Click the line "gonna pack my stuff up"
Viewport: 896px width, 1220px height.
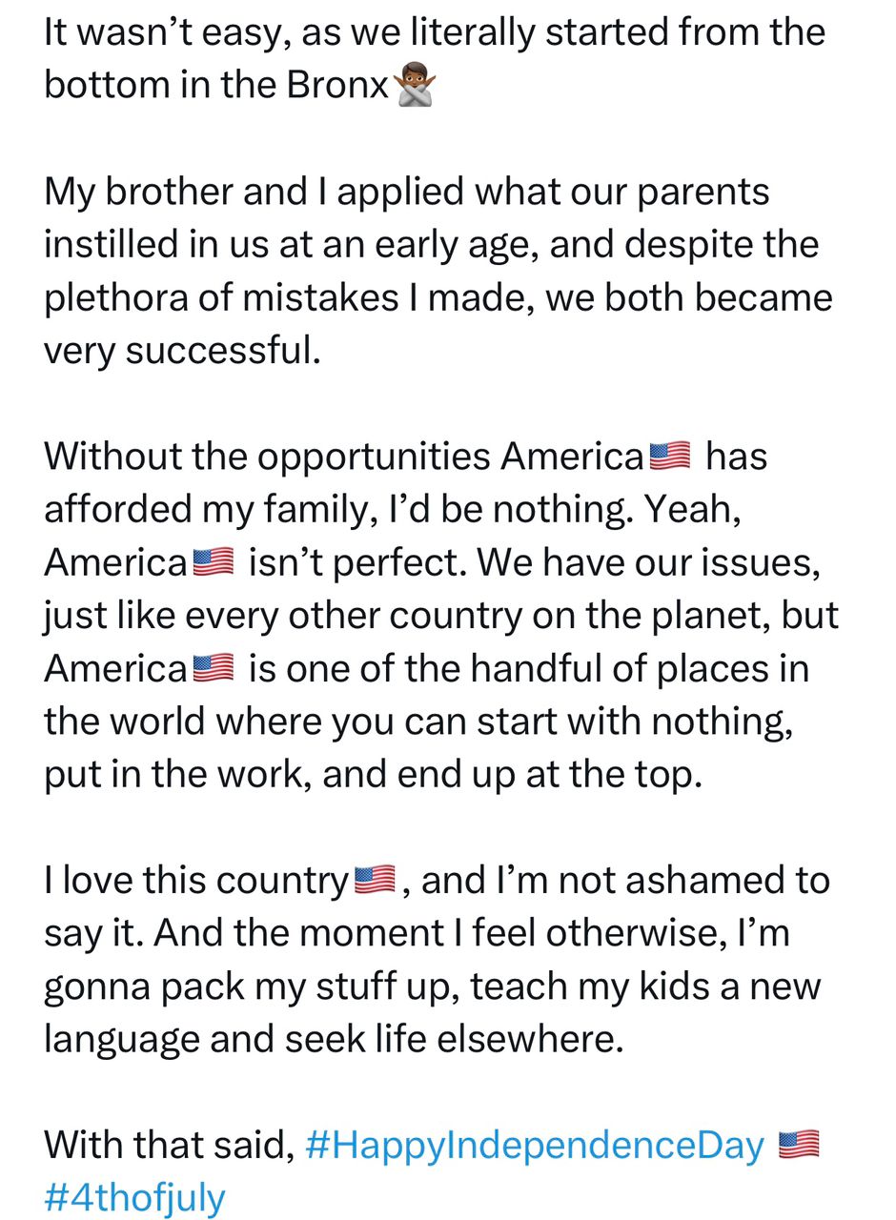tap(431, 986)
